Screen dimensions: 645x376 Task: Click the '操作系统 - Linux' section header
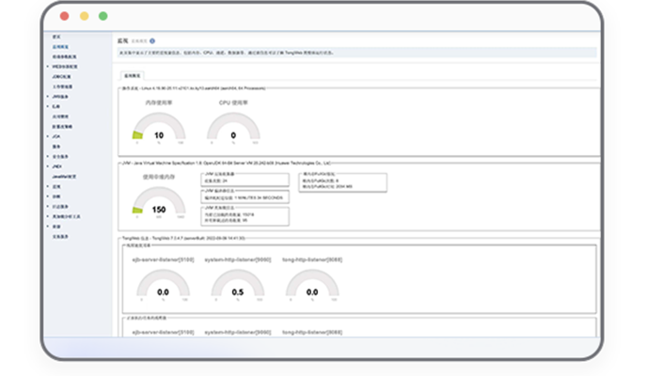point(194,88)
